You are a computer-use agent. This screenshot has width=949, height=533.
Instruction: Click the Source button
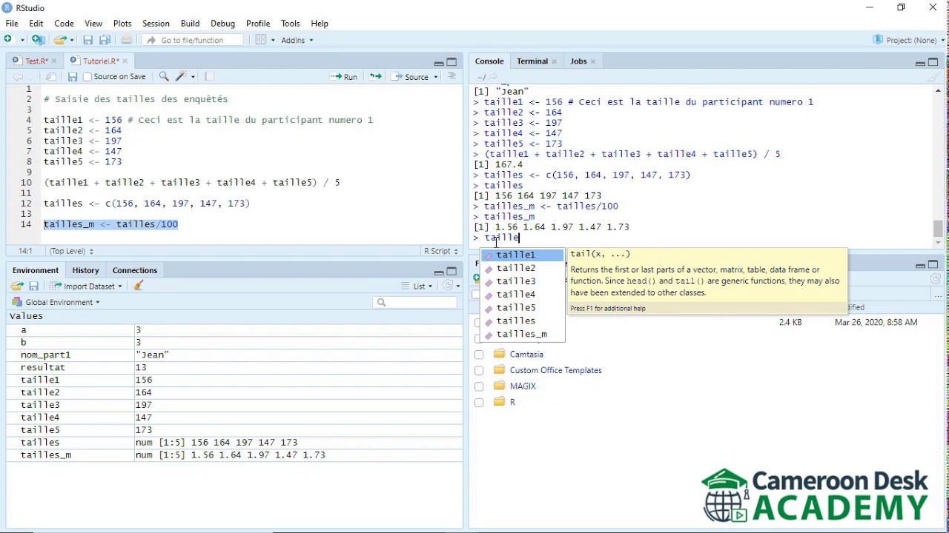[411, 77]
